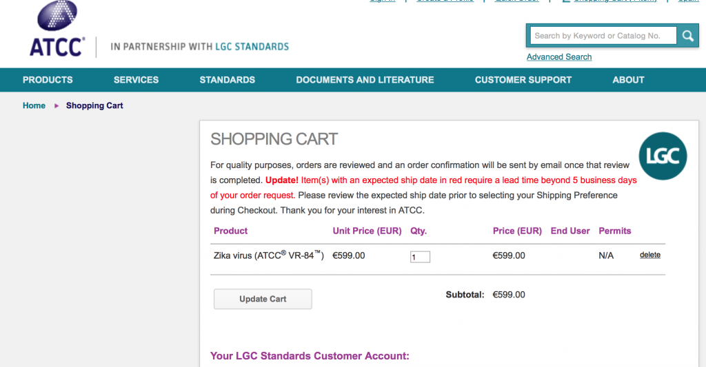Focus the keyword or catalog search field

point(603,36)
